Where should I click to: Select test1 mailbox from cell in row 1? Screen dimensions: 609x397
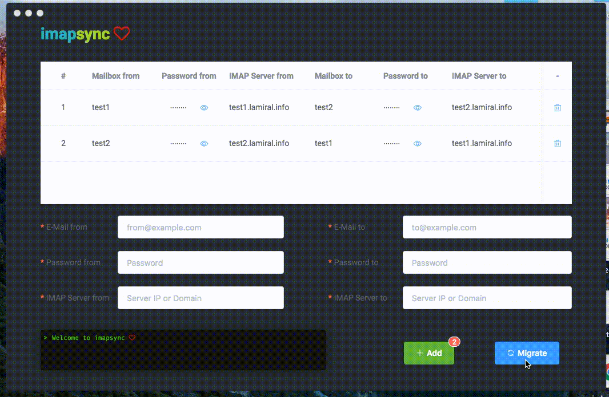pos(101,107)
